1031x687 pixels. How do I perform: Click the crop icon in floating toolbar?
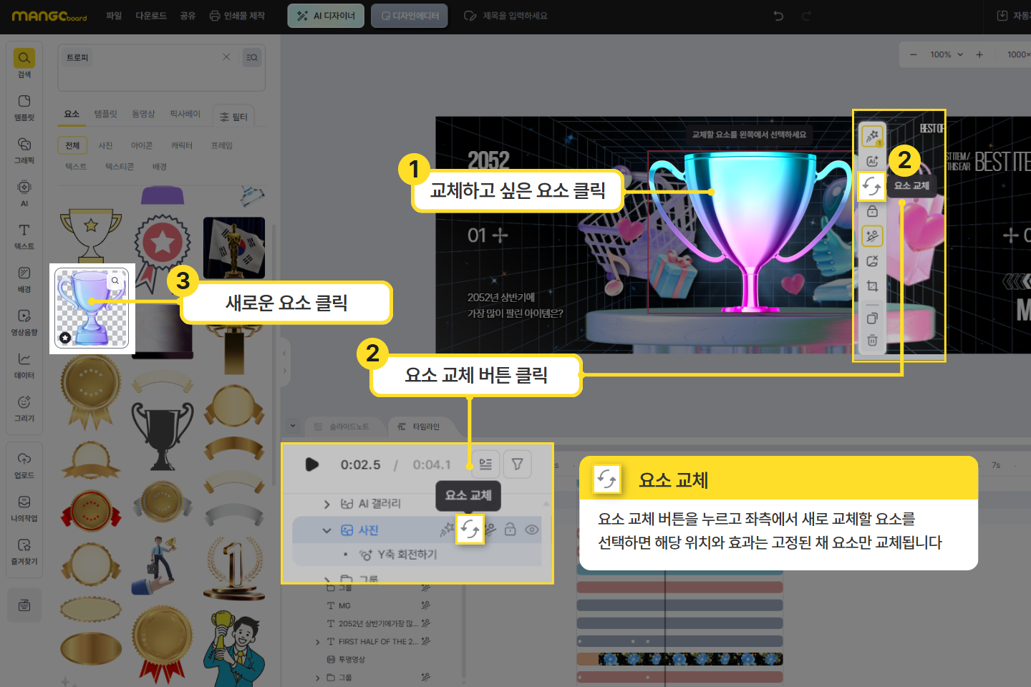872,286
